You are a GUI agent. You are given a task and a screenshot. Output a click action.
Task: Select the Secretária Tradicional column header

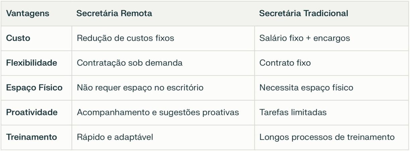pyautogui.click(x=304, y=14)
